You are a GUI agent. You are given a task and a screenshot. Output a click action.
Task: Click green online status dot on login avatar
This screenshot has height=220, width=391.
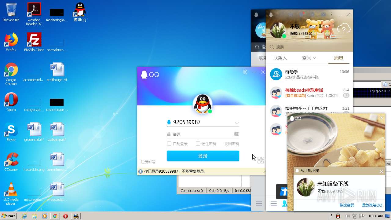pyautogui.click(x=210, y=111)
